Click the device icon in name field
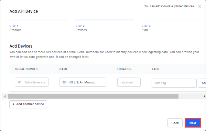 pyautogui.click(x=64, y=82)
